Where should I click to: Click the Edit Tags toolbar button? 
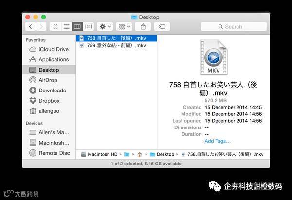pos(162,27)
